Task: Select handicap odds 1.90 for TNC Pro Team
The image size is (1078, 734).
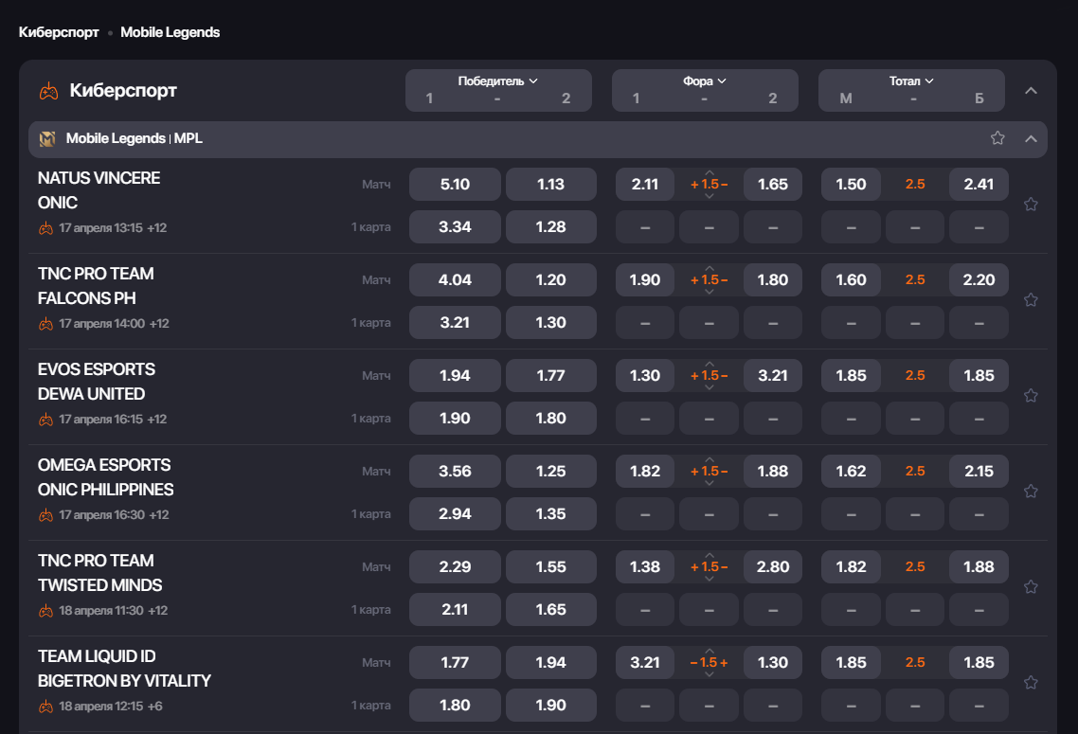Action: pyautogui.click(x=645, y=279)
